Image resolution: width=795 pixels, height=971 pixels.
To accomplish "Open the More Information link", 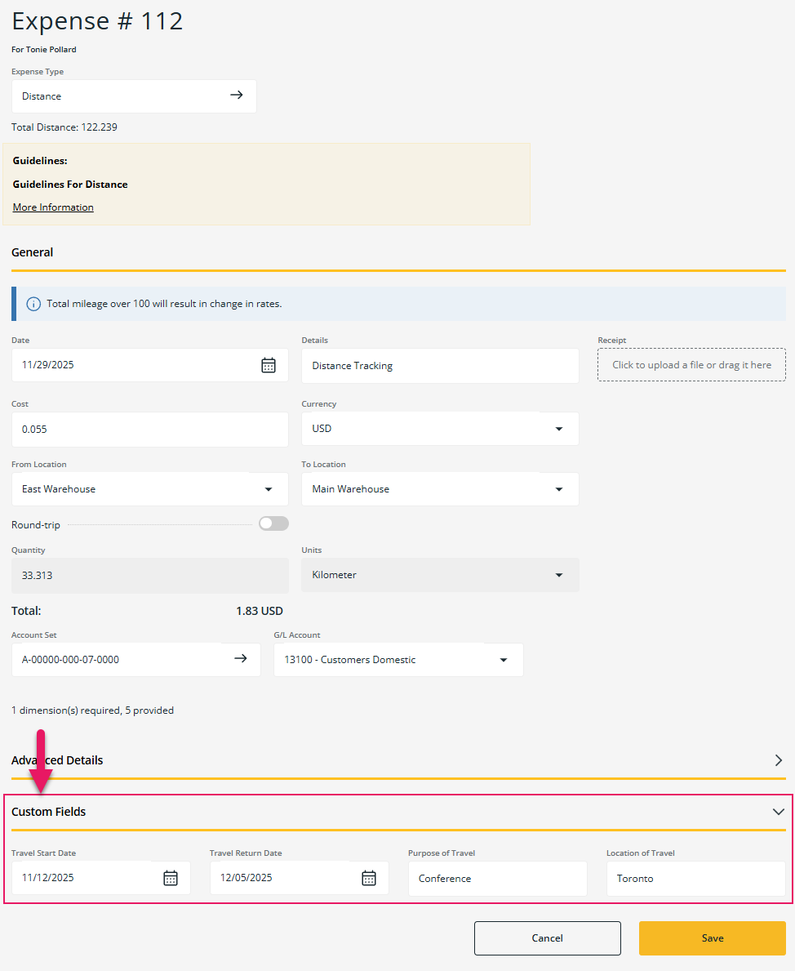I will pos(52,207).
